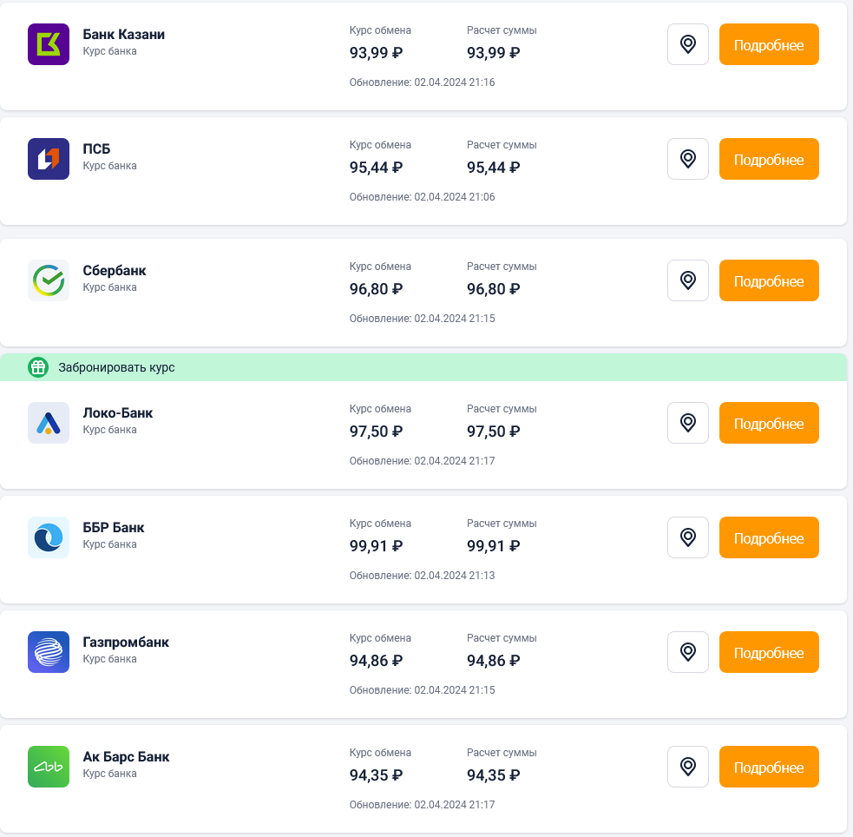Click the Сбербанк green checkmark logo
The image size is (853, 837).
(49, 280)
